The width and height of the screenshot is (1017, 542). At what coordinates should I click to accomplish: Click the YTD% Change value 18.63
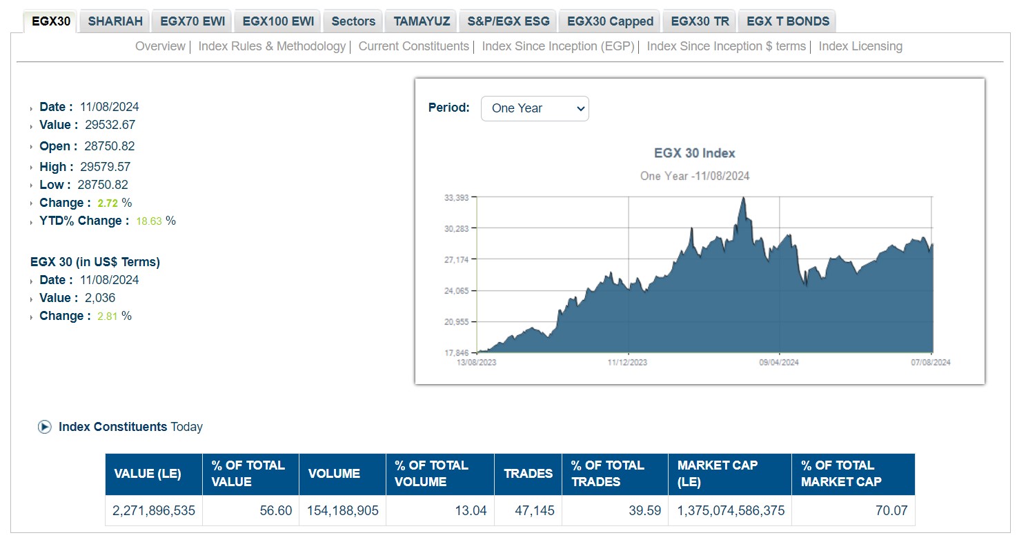click(x=149, y=221)
